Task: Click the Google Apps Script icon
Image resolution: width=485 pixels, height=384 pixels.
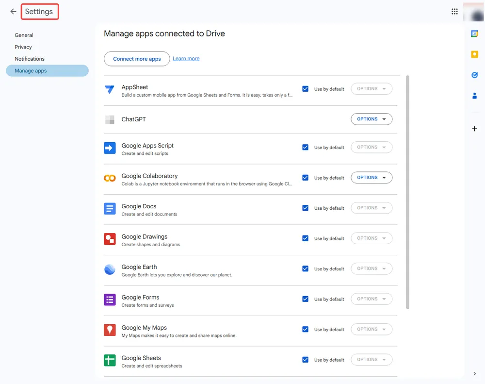Action: [x=110, y=148]
